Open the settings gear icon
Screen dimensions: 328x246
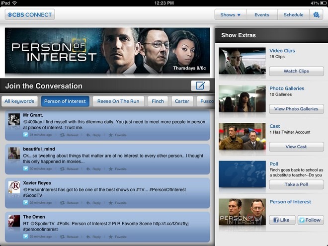click(316, 14)
